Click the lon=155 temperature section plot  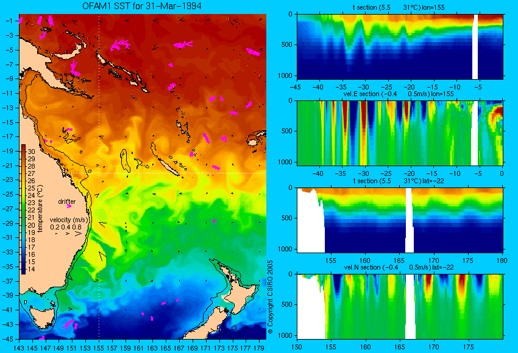pyautogui.click(x=400, y=46)
